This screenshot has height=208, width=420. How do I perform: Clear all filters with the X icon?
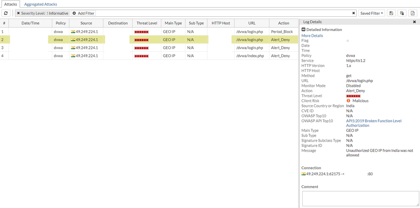click(354, 13)
